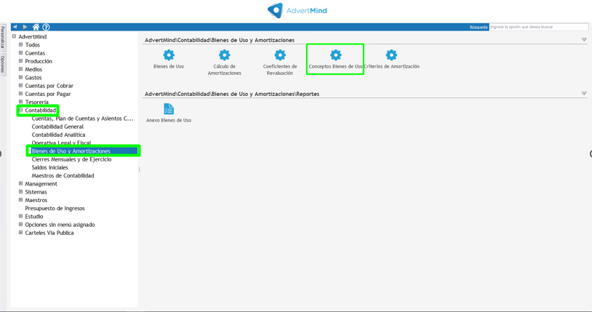
Task: Select Cuentas, Plan de Cuentas y Asientos item
Action: (82, 119)
